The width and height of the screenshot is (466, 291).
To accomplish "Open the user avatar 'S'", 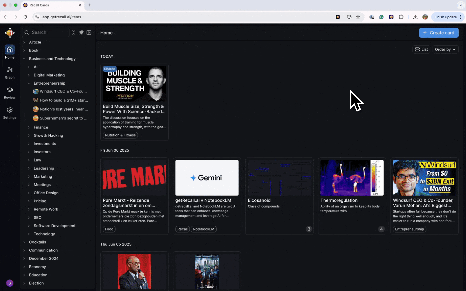I will (x=10, y=283).
